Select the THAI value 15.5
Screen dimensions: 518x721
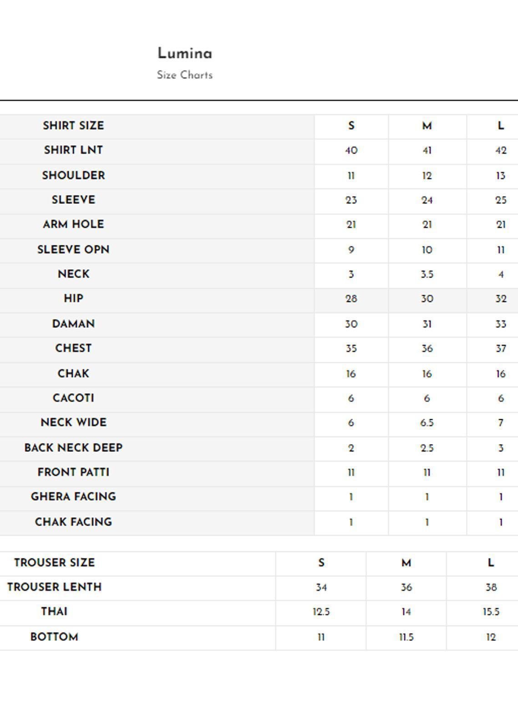[491, 612]
